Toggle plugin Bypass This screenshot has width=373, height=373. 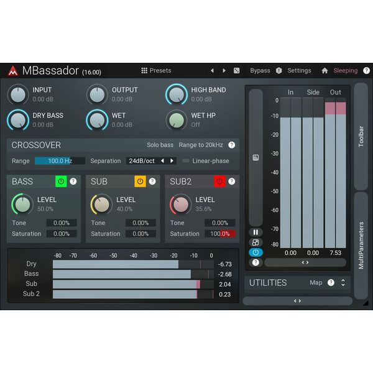point(260,71)
